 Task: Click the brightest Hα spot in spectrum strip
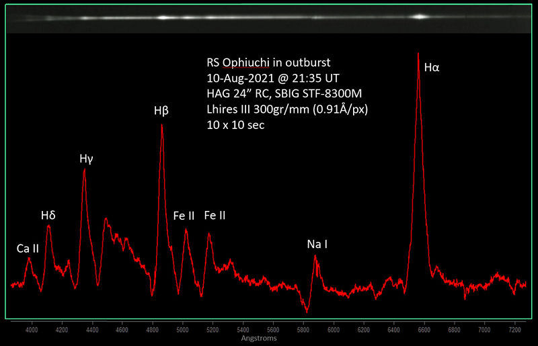(420, 17)
